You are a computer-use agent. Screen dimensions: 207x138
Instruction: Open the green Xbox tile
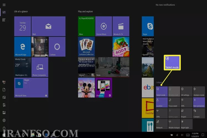tap(86, 26)
